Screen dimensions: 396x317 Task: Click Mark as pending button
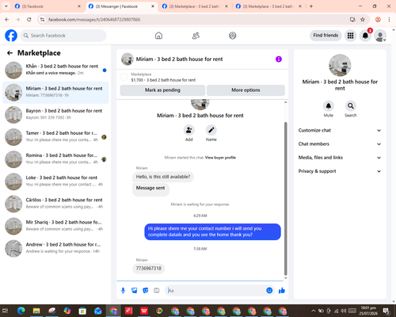[x=162, y=90]
